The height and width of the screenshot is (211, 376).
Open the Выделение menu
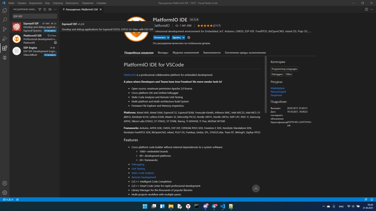coord(36,3)
